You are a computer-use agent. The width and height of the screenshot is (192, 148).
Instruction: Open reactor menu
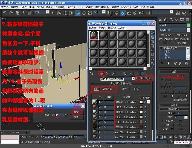(80, 7)
